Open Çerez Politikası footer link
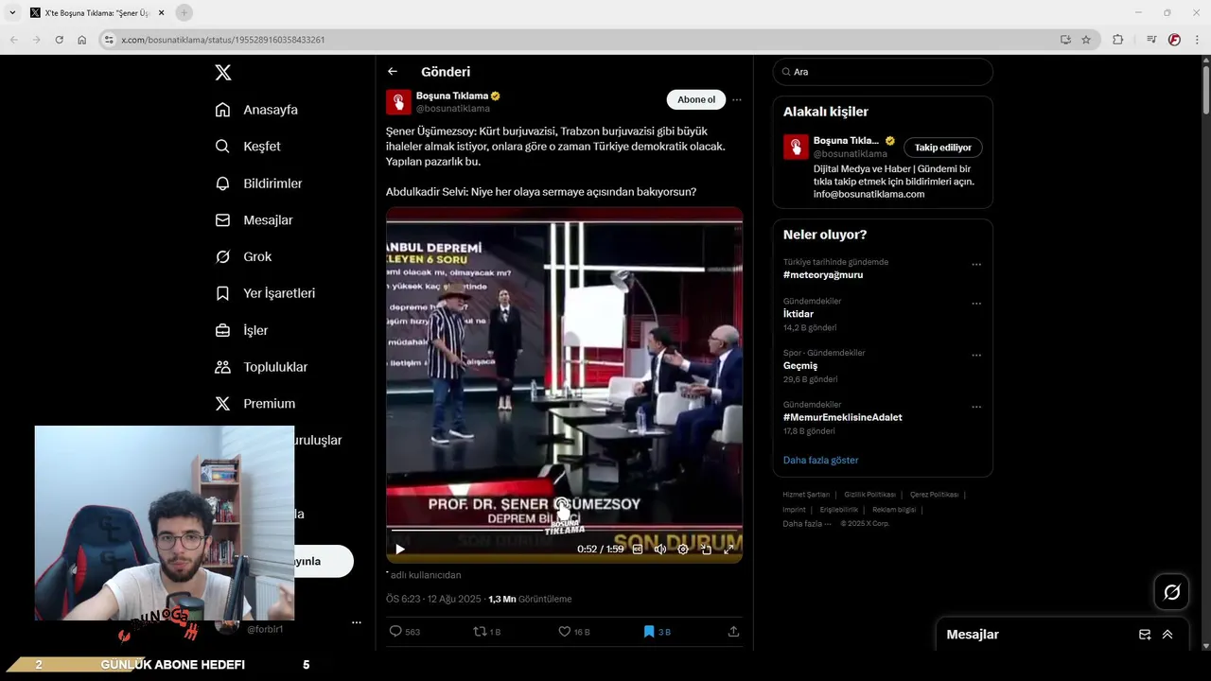Viewport: 1211px width, 681px height. tap(934, 495)
